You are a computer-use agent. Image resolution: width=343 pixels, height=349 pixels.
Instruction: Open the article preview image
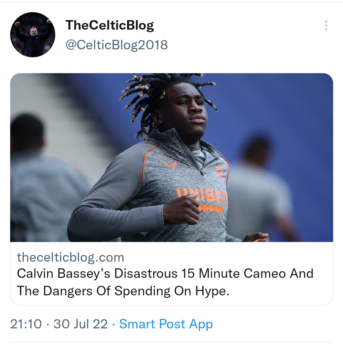click(171, 157)
